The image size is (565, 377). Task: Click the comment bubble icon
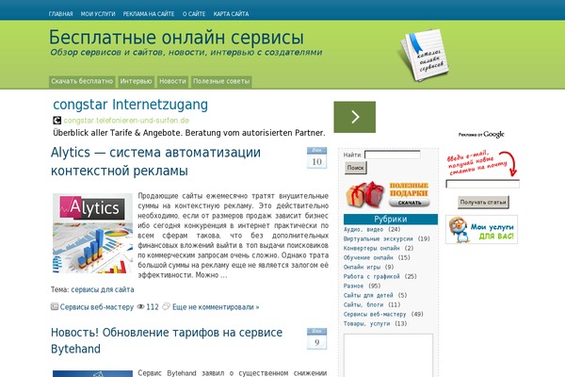(166, 307)
